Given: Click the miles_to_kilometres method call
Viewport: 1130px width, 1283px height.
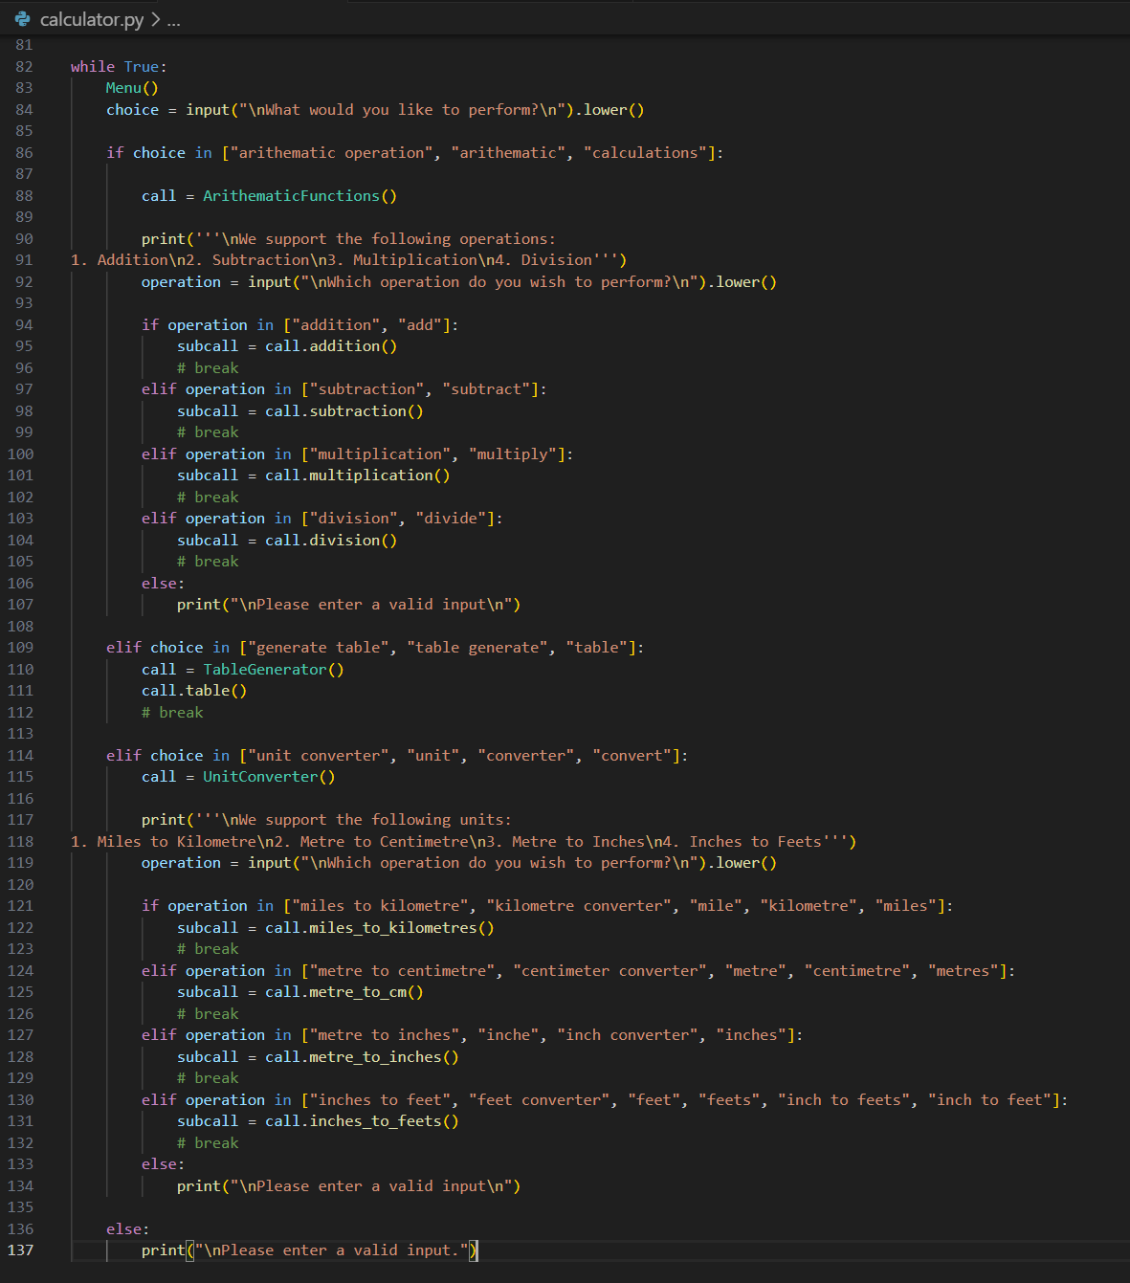Looking at the screenshot, I should point(392,928).
